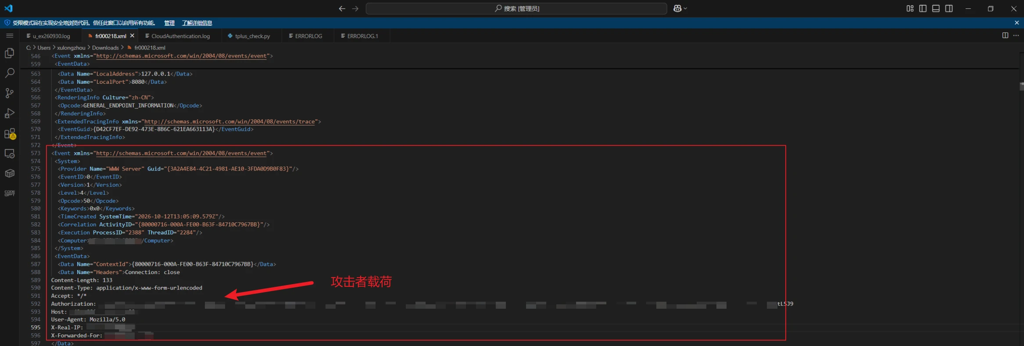1024x346 pixels.
Task: Click the 管理 link in banner
Action: point(169,23)
